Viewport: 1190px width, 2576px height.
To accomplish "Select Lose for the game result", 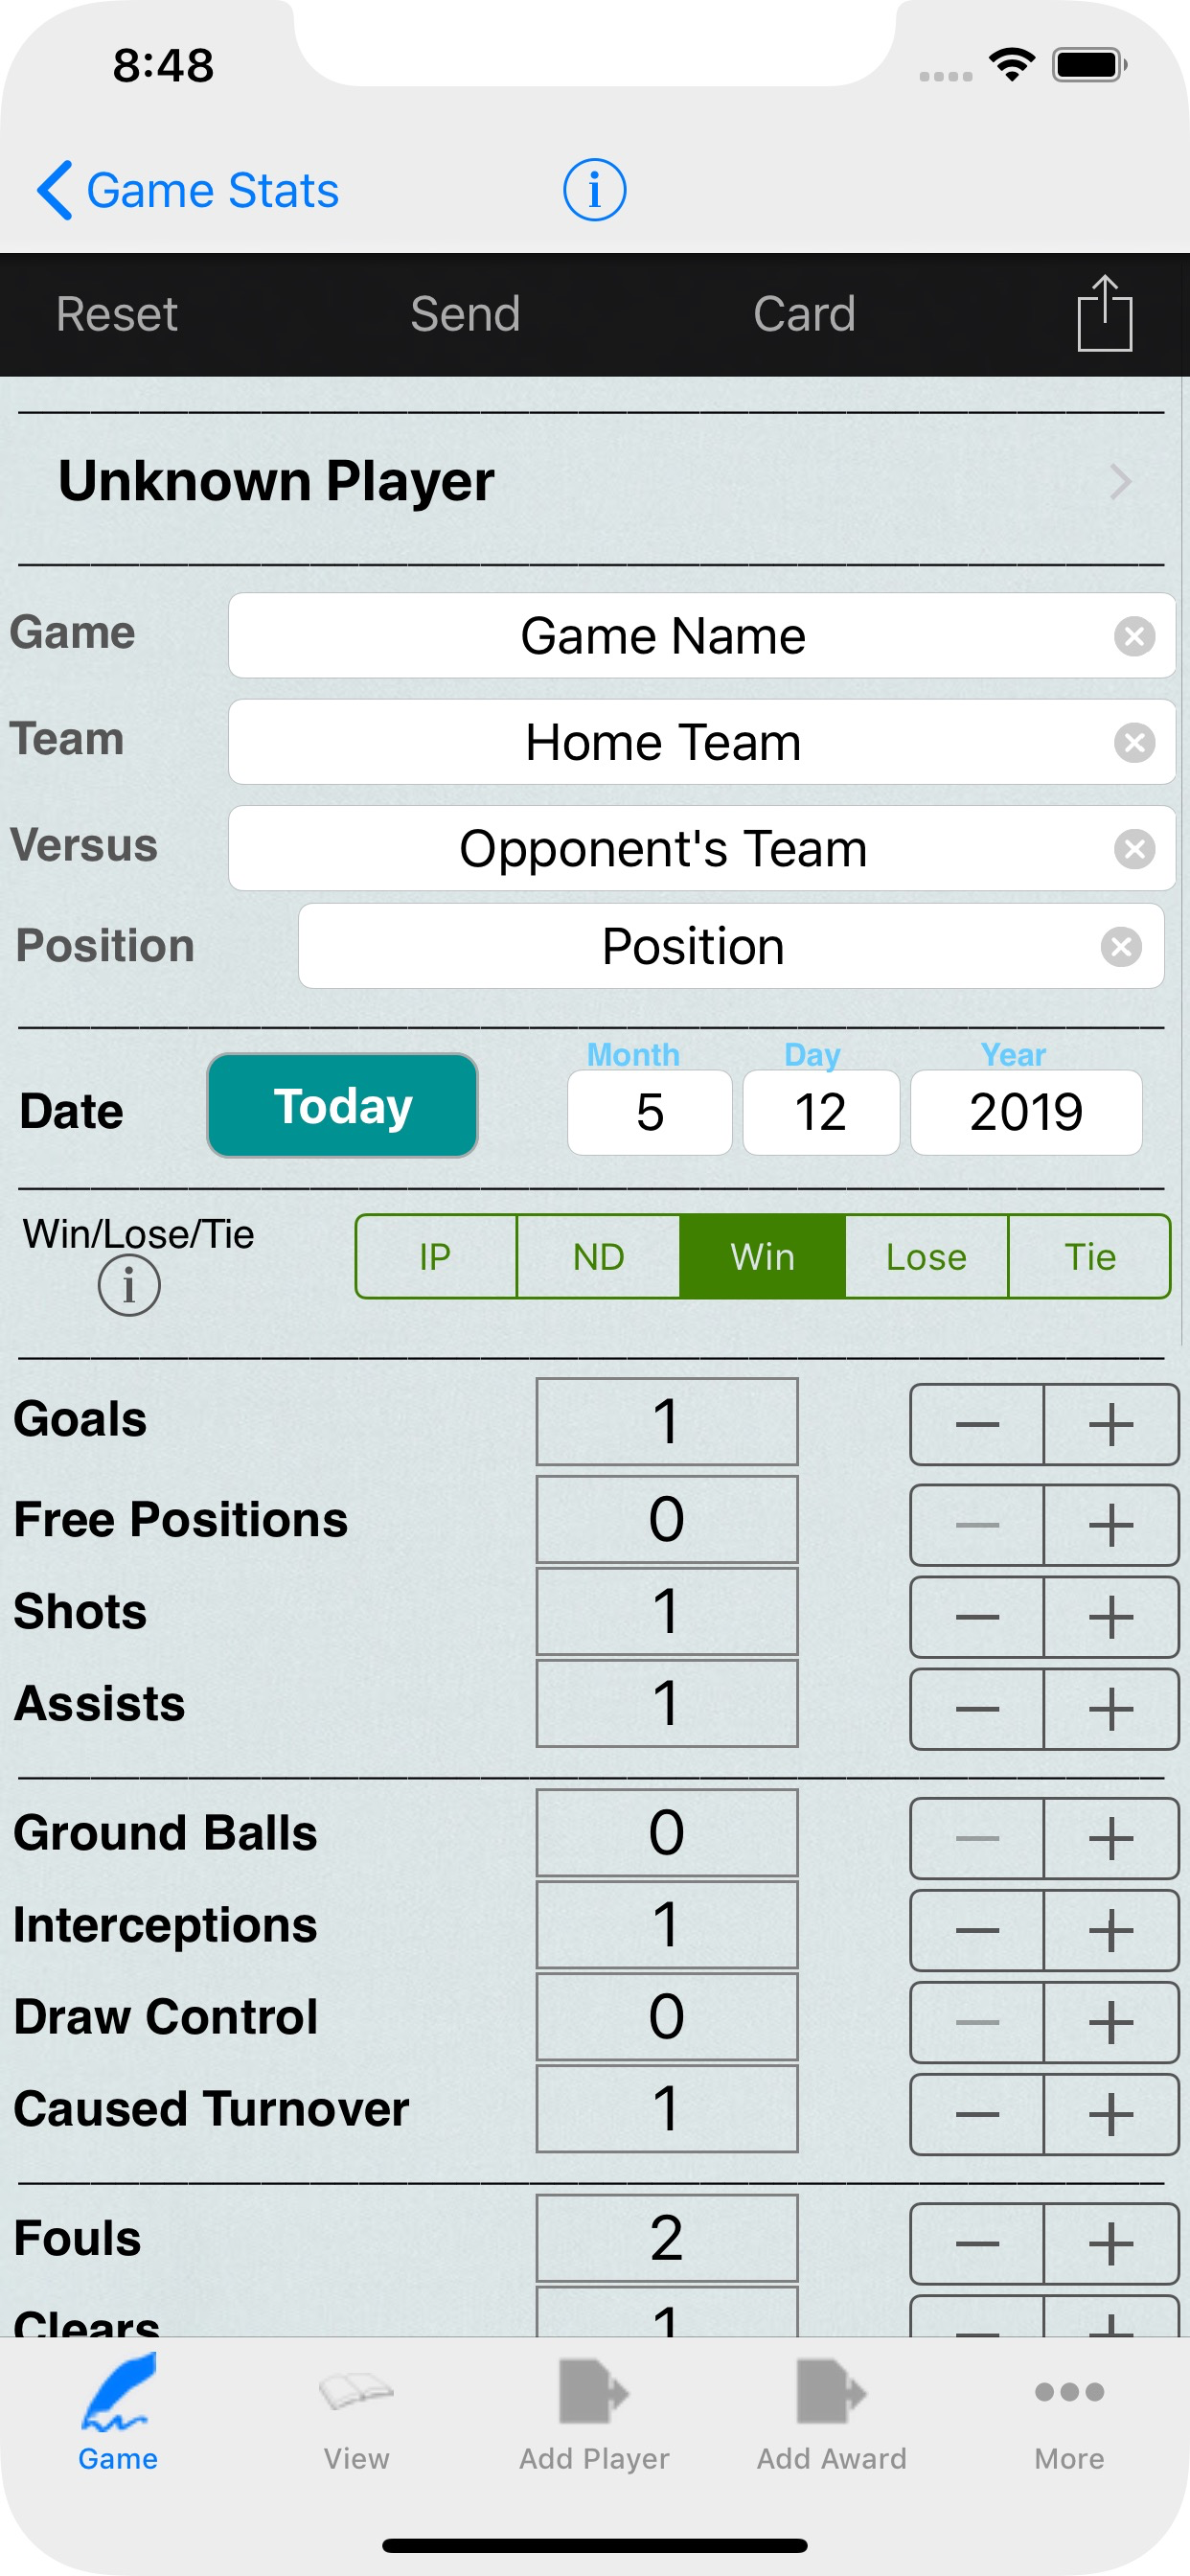I will (x=926, y=1256).
